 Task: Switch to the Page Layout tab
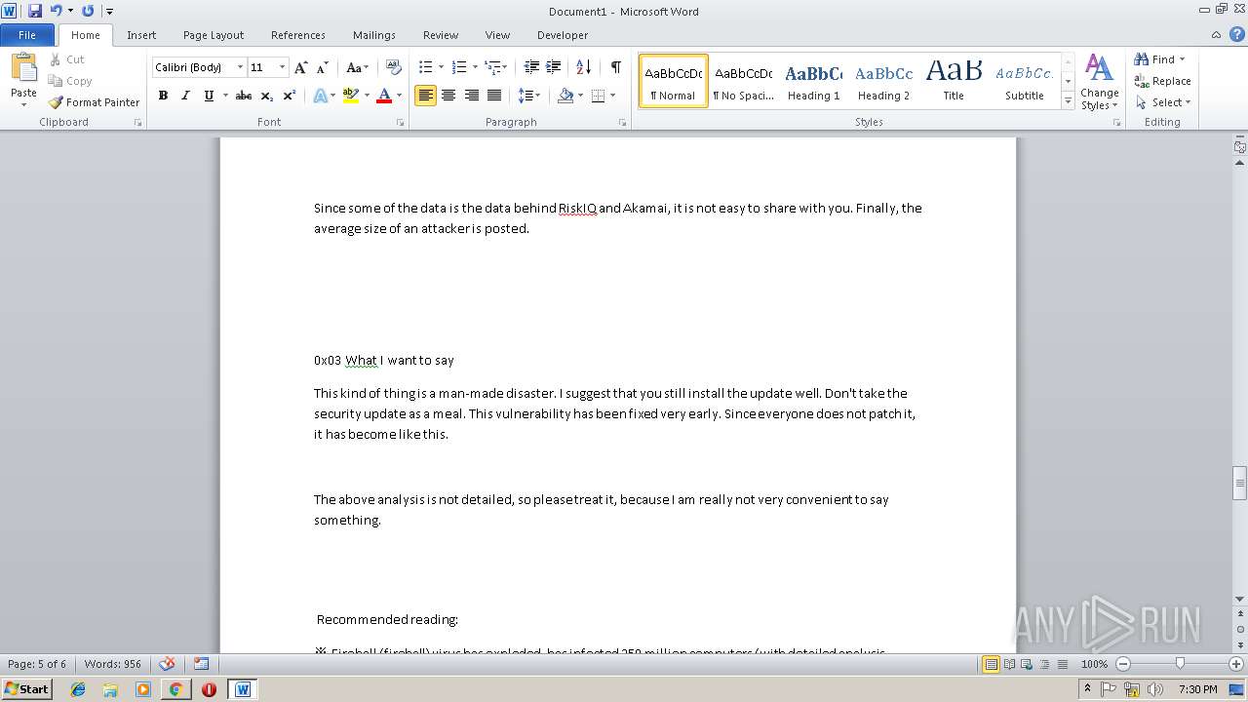[214, 35]
